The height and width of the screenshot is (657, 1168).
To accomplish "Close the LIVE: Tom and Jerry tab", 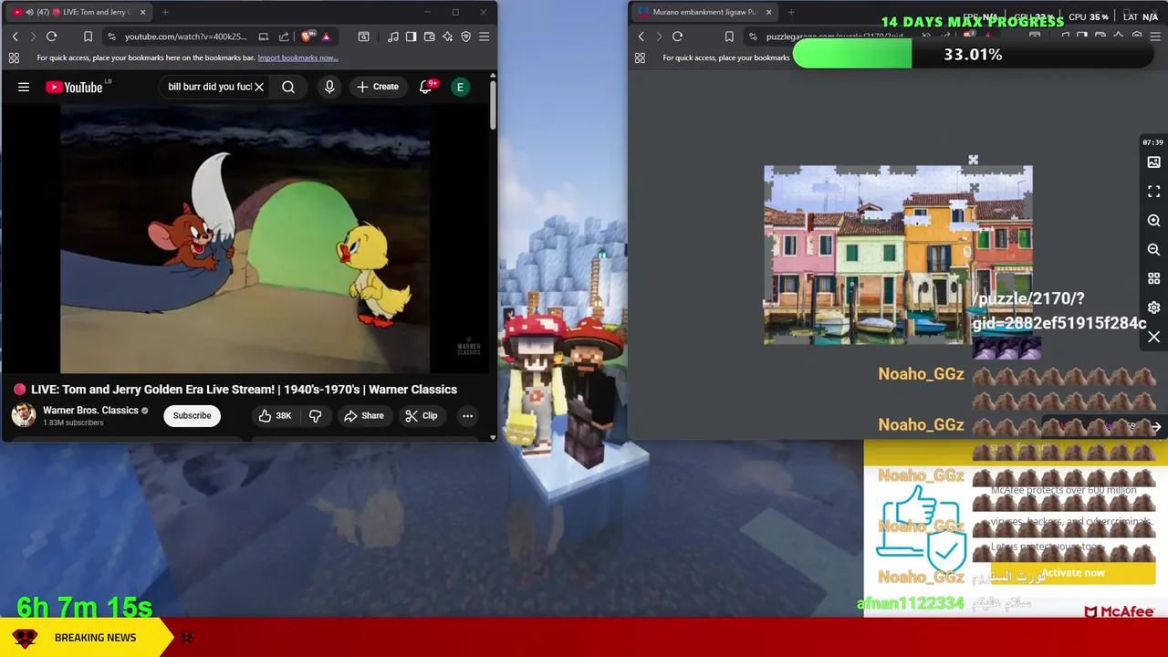I will (x=142, y=12).
